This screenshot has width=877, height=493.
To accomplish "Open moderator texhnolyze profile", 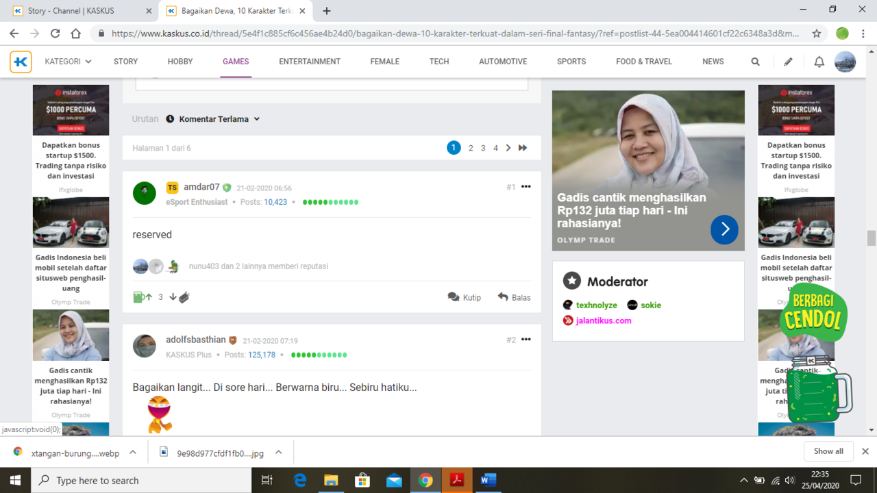I will coord(596,305).
